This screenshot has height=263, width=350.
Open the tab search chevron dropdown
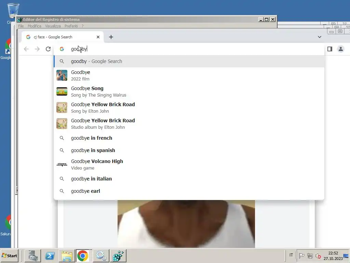(x=320, y=37)
